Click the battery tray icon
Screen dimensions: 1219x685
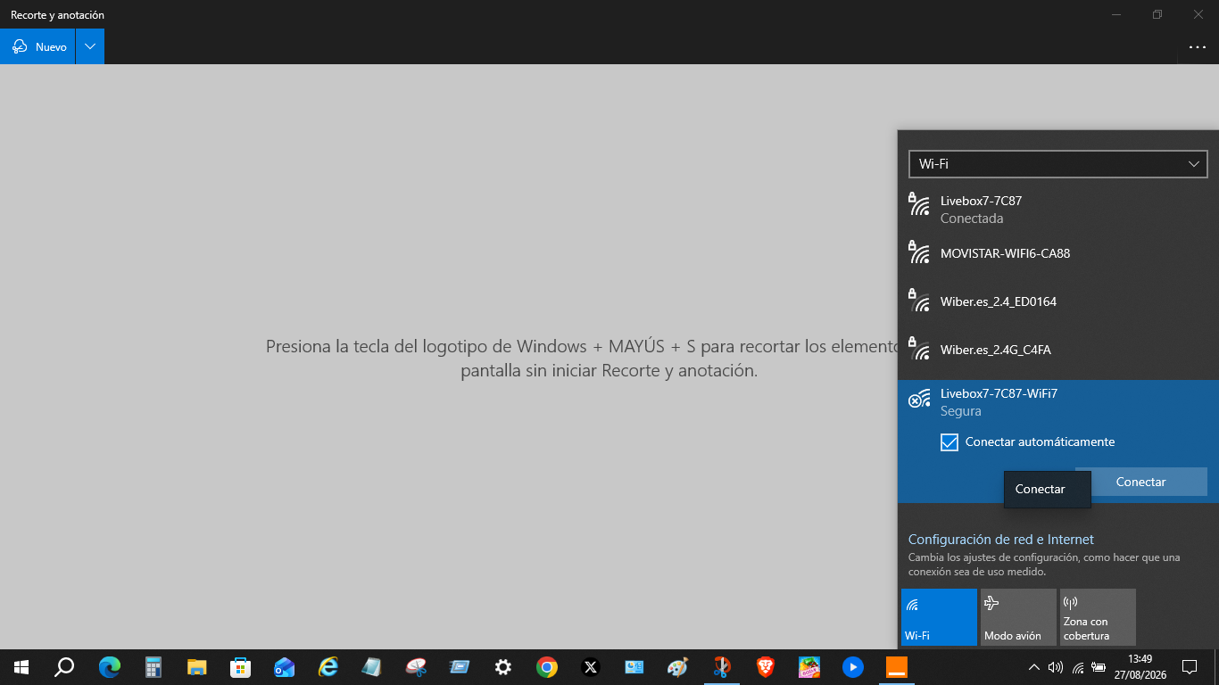[1099, 667]
